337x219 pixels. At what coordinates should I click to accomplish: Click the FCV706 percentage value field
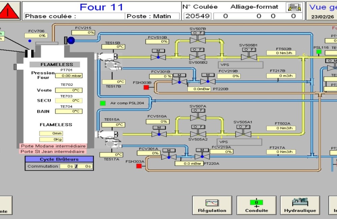coord(36,36)
